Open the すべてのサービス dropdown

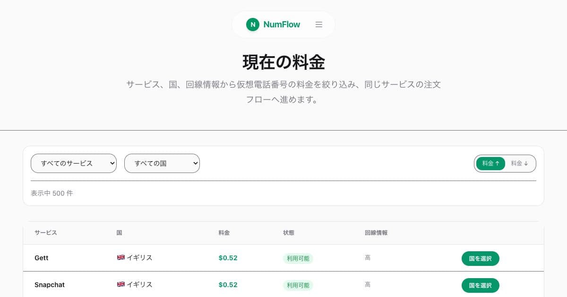[74, 163]
